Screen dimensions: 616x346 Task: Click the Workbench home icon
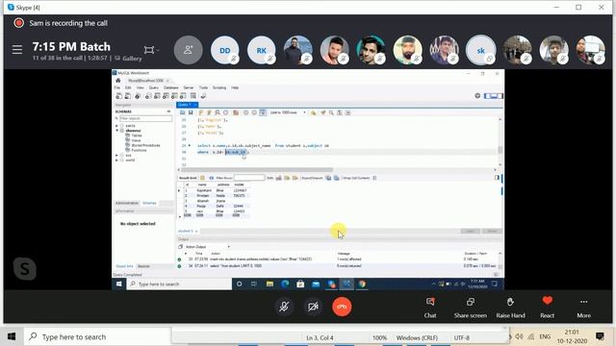pos(118,81)
